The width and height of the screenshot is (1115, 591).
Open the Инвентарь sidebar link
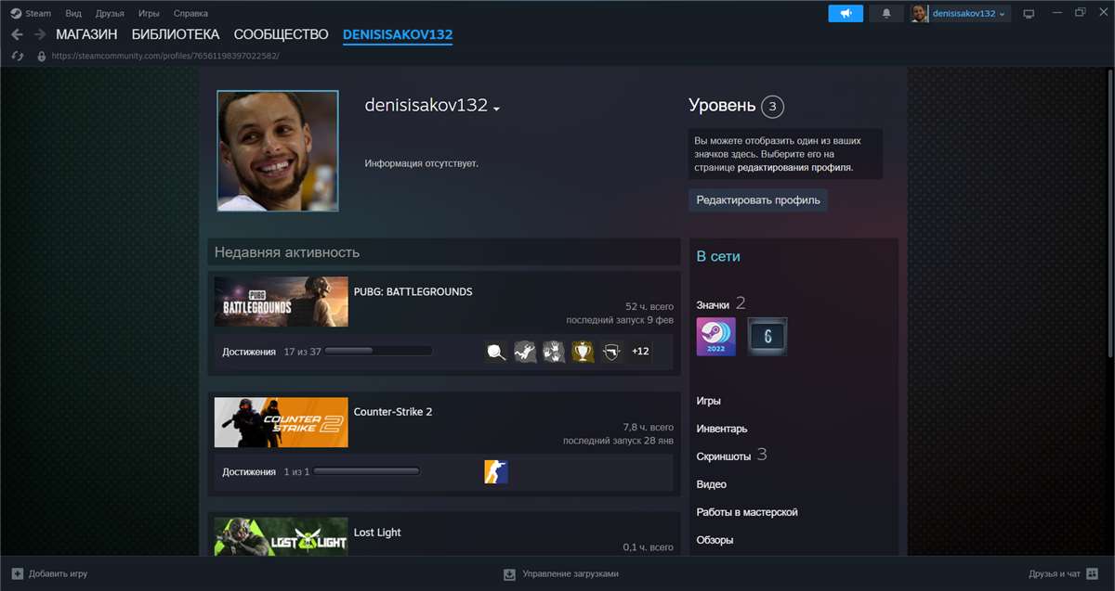tap(722, 429)
